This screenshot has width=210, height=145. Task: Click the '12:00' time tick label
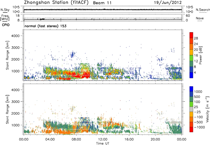pos(103,140)
